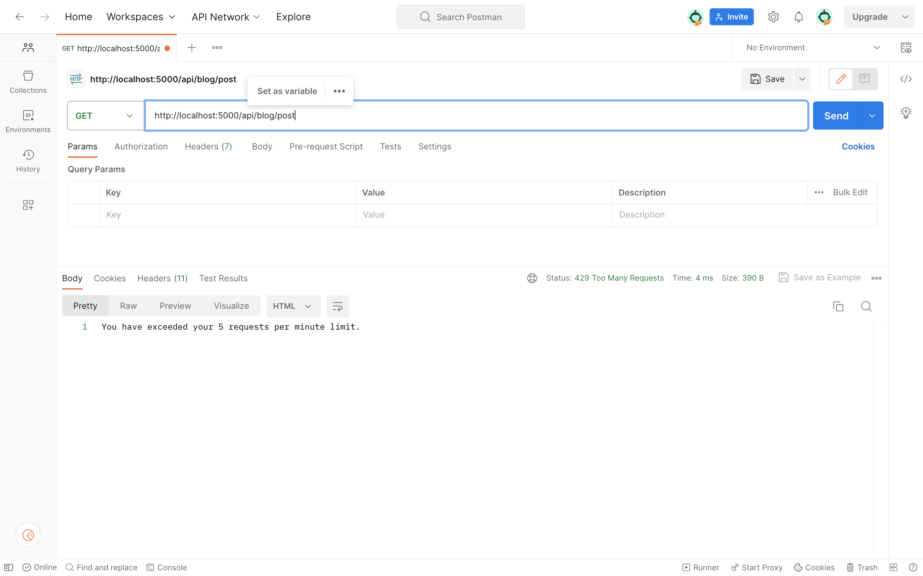Viewport: 923px width, 576px height.
Task: Open the Environments sidebar panel
Action: click(x=28, y=121)
